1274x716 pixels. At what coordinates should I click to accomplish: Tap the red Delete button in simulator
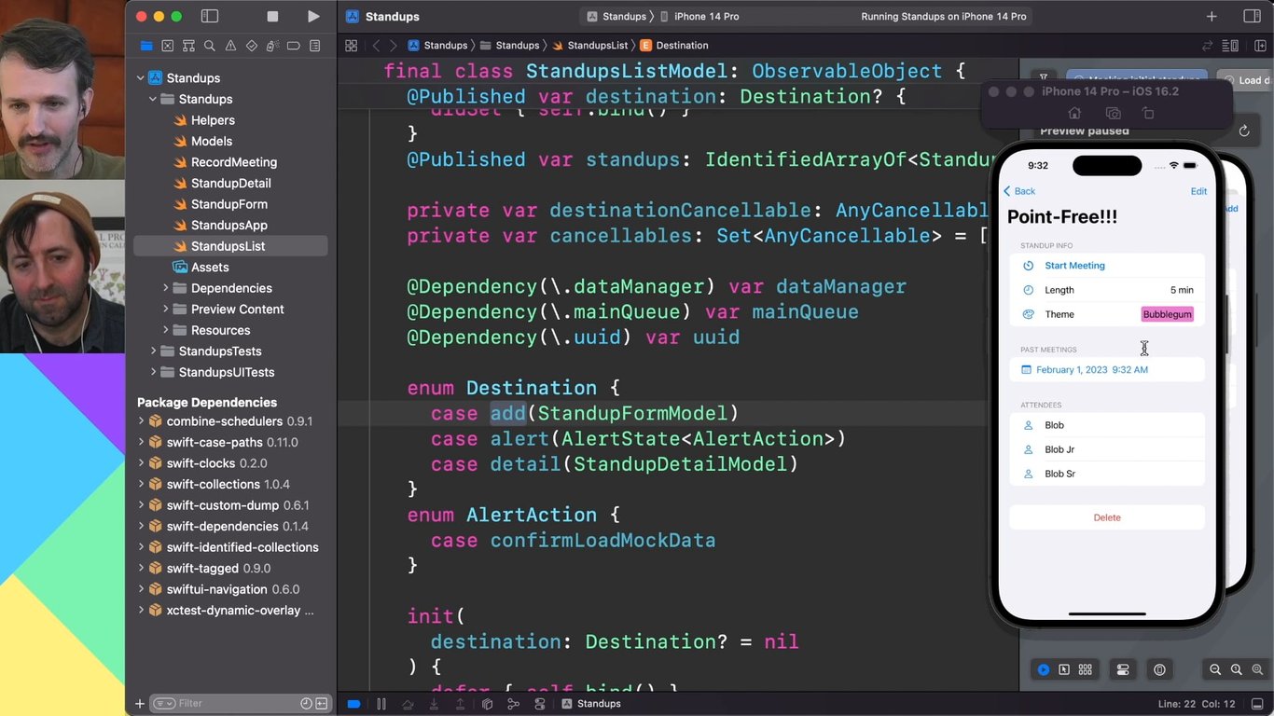point(1107,517)
